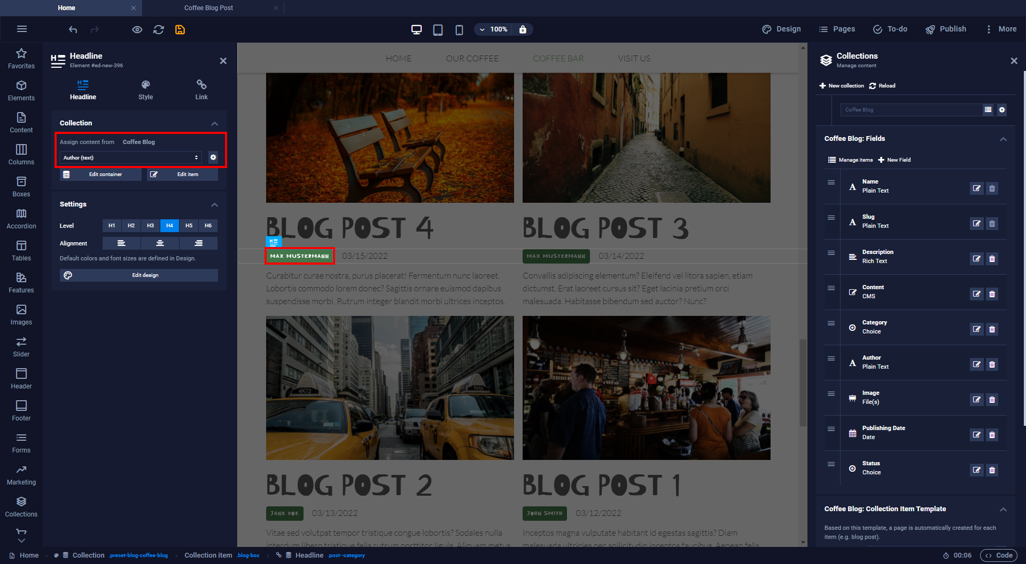The width and height of the screenshot is (1026, 564).
Task: Open the Favorites star panel
Action: (x=21, y=58)
